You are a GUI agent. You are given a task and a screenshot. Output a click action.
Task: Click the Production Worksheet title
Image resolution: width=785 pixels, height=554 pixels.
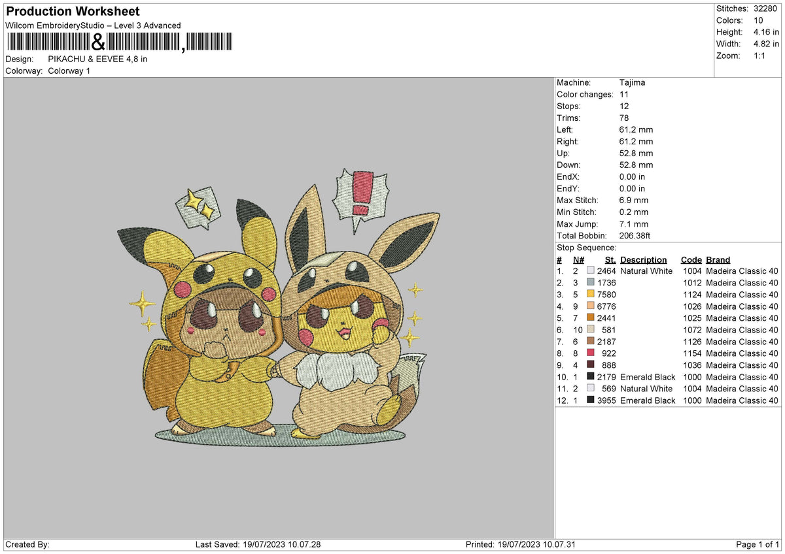pos(72,11)
